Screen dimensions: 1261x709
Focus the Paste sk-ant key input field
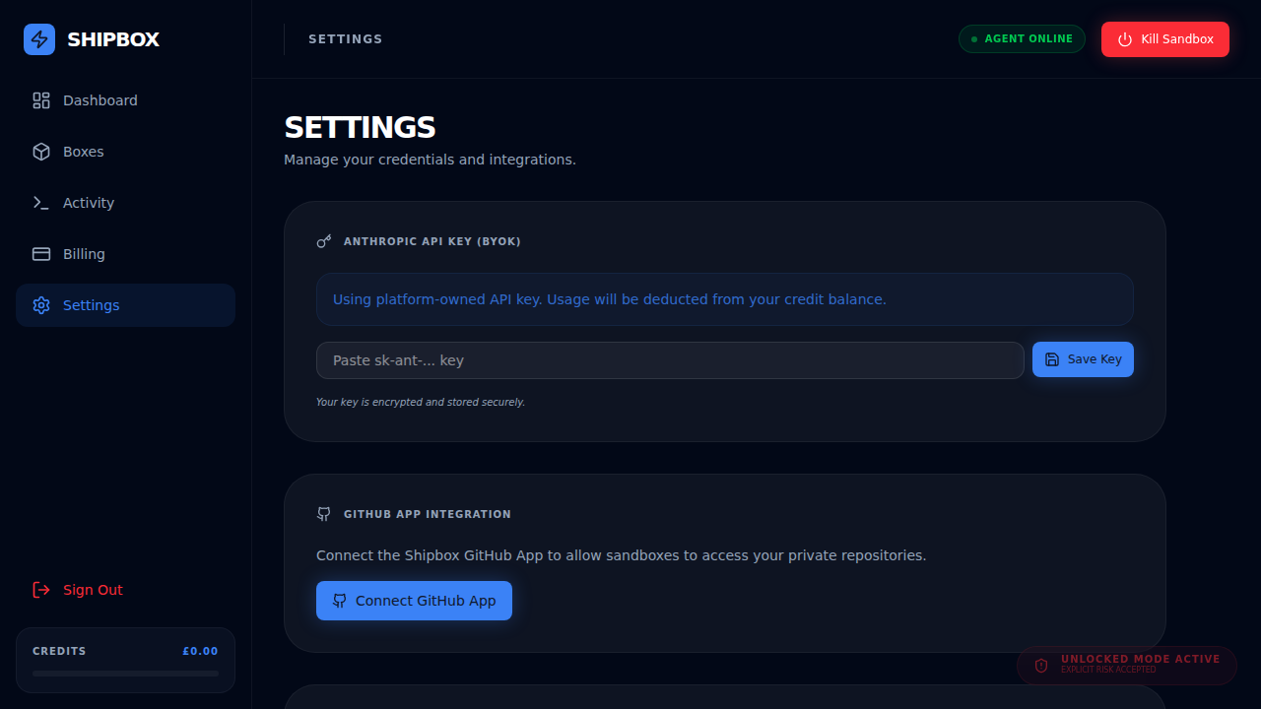tap(670, 360)
